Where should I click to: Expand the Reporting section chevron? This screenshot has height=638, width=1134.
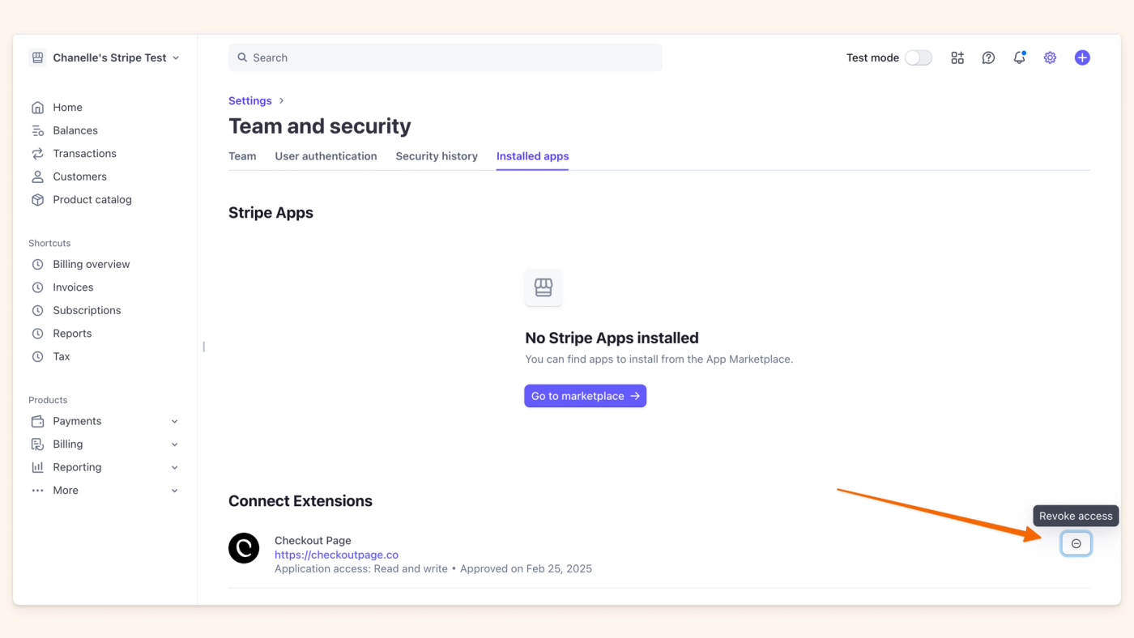pyautogui.click(x=175, y=467)
